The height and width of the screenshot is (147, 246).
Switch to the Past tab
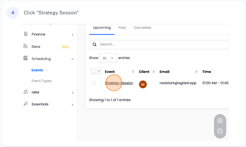click(122, 27)
